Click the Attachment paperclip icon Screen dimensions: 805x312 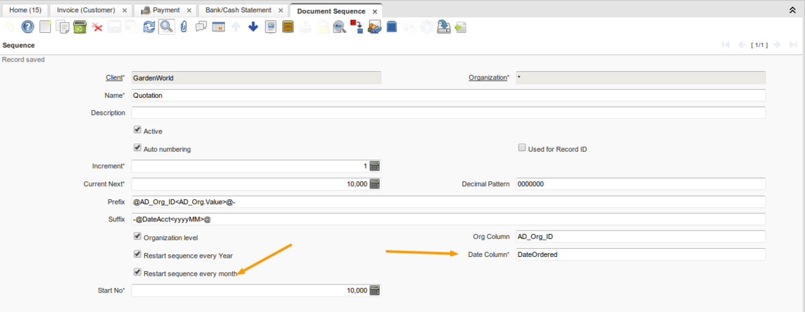coord(183,27)
